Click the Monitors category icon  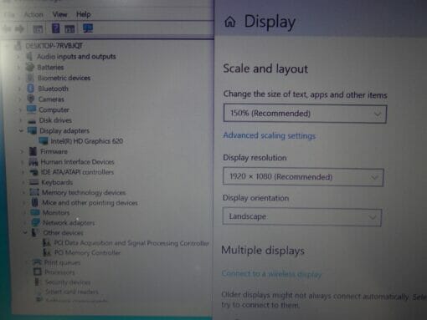tap(35, 212)
